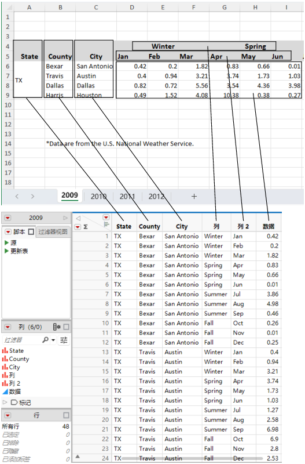Select the City column header in data table

coord(182,226)
